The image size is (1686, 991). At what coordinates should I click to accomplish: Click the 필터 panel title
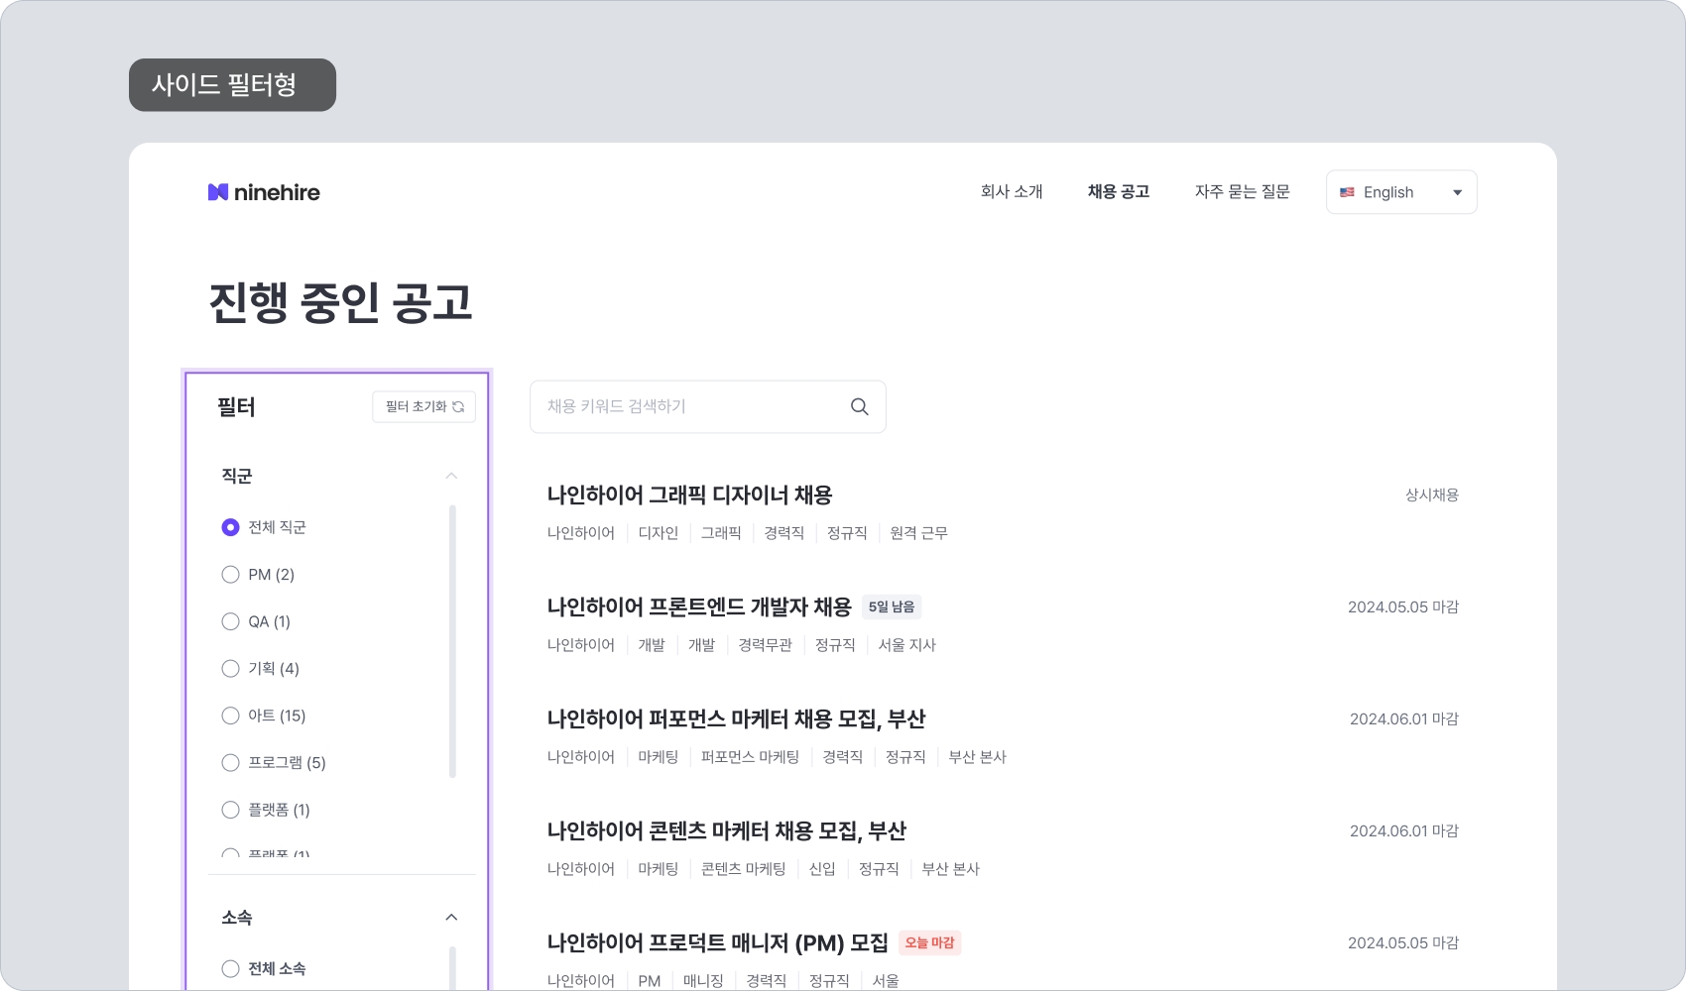236,407
